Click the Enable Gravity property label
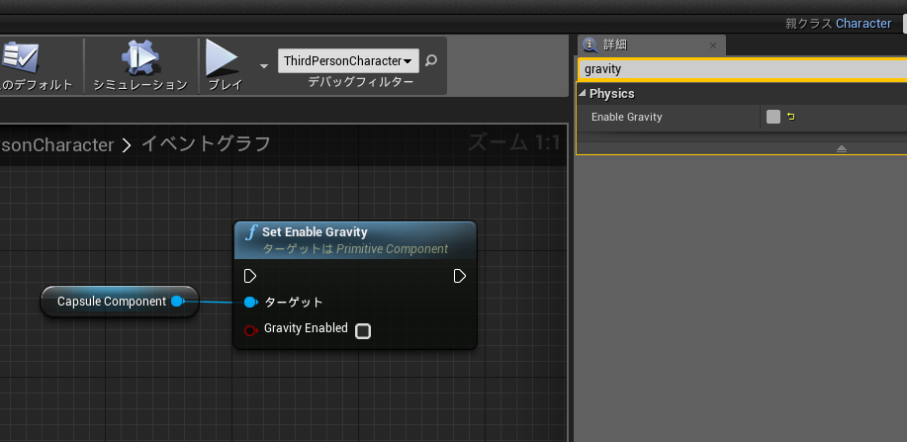This screenshot has width=907, height=442. [x=626, y=117]
